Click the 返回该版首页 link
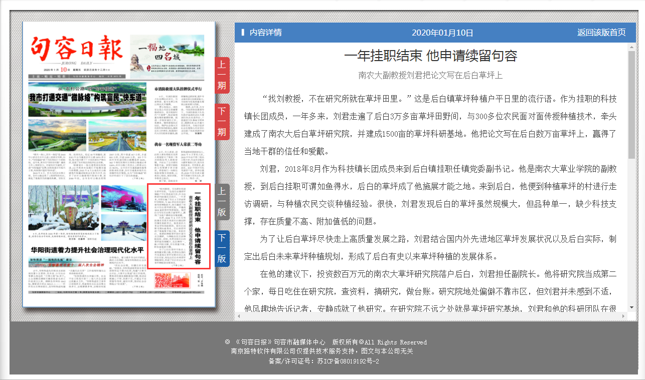 (601, 33)
